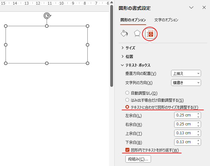Click the horizontal ruler at mark 10
This screenshot has height=166, width=210.
[x=61, y=3]
